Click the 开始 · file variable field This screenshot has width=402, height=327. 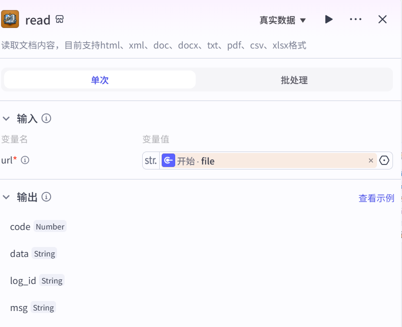point(260,160)
